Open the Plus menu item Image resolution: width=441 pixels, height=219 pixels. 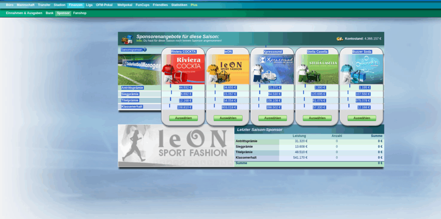(194, 5)
